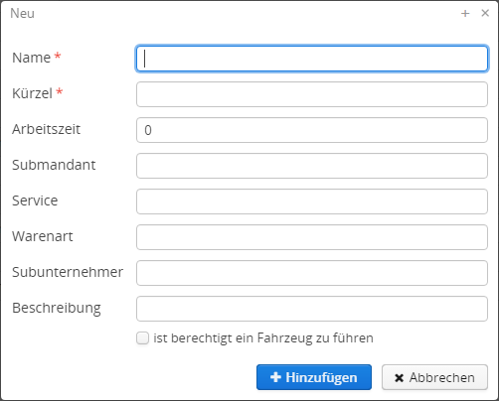499x401 pixels.
Task: Click the Name label with red asterisk
Action: (37, 58)
